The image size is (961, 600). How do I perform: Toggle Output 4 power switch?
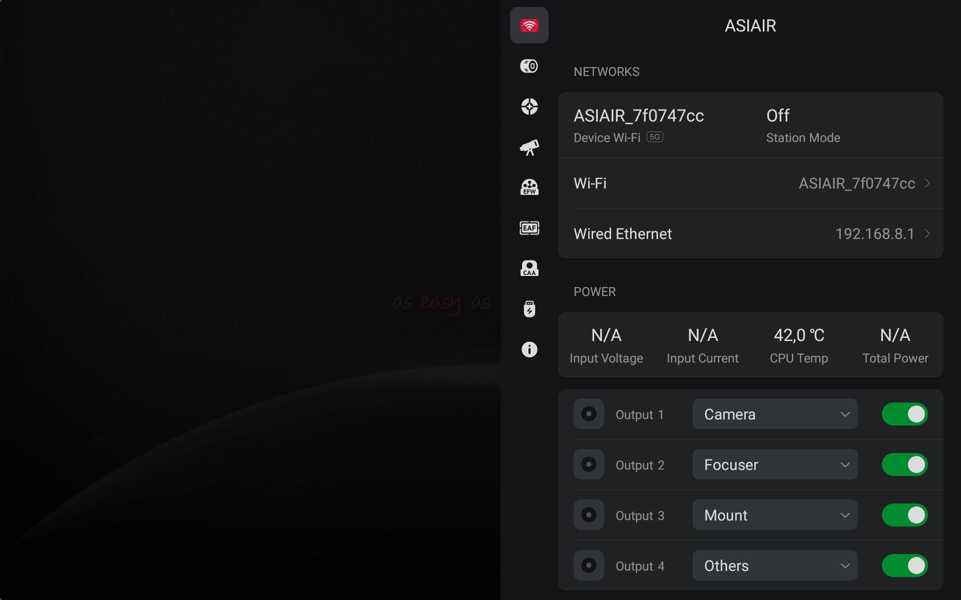click(x=904, y=565)
